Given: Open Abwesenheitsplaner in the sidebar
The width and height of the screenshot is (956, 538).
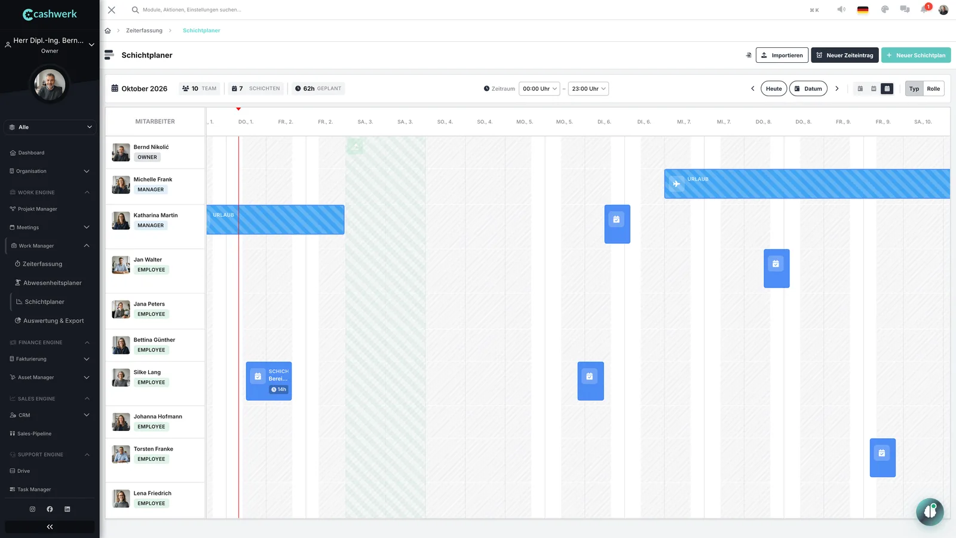Looking at the screenshot, I should coord(50,283).
